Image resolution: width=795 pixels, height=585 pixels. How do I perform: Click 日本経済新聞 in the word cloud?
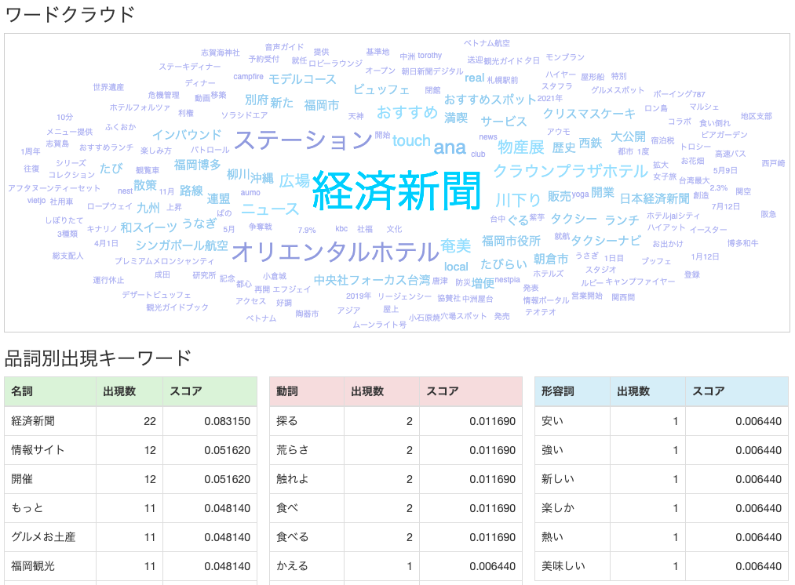[655, 198]
